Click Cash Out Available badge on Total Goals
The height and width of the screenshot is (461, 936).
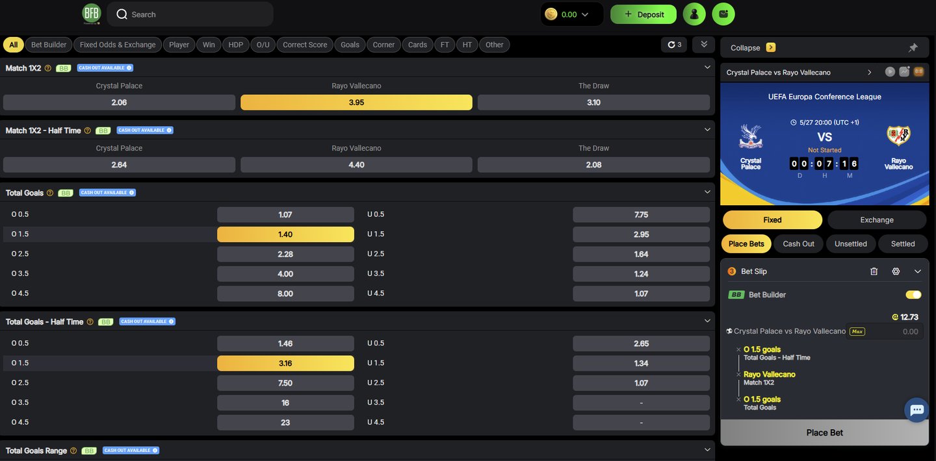point(107,193)
